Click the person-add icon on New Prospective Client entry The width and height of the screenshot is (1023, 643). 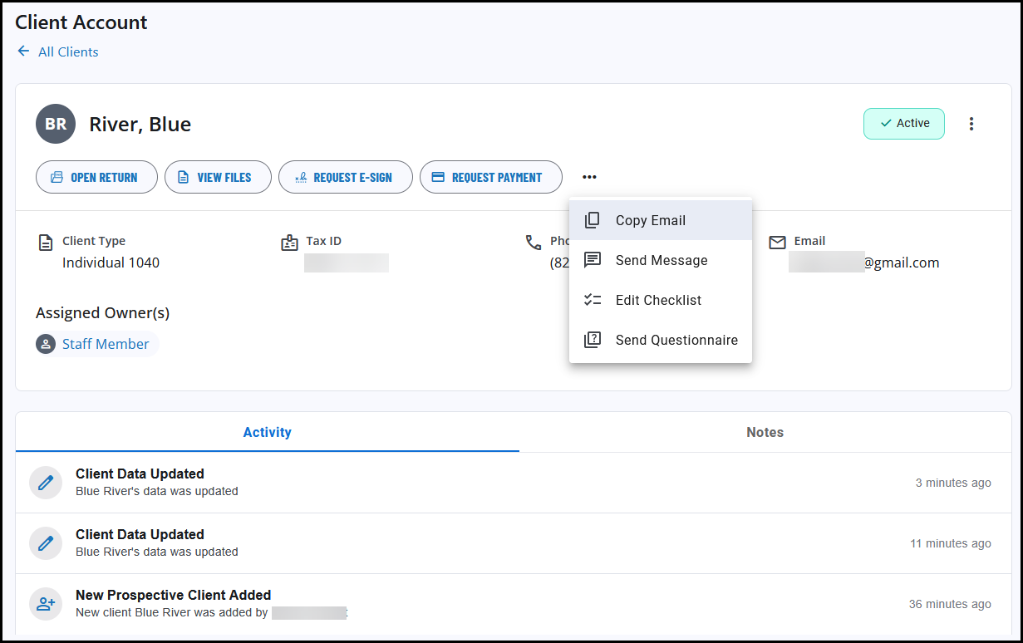(46, 604)
